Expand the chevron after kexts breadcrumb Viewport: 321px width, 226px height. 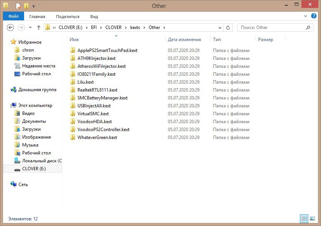(145, 27)
